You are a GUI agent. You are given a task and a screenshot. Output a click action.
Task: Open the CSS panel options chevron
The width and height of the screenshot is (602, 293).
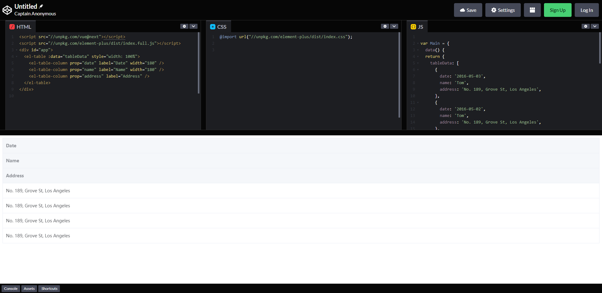[394, 26]
